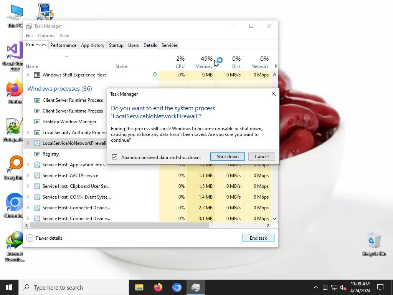Click Internet Download Manager desktop icon

[14, 246]
